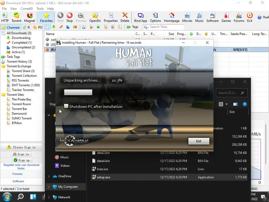The width and height of the screenshot is (269, 202).
Task: Open the Tools menu
Action: coord(40,9)
